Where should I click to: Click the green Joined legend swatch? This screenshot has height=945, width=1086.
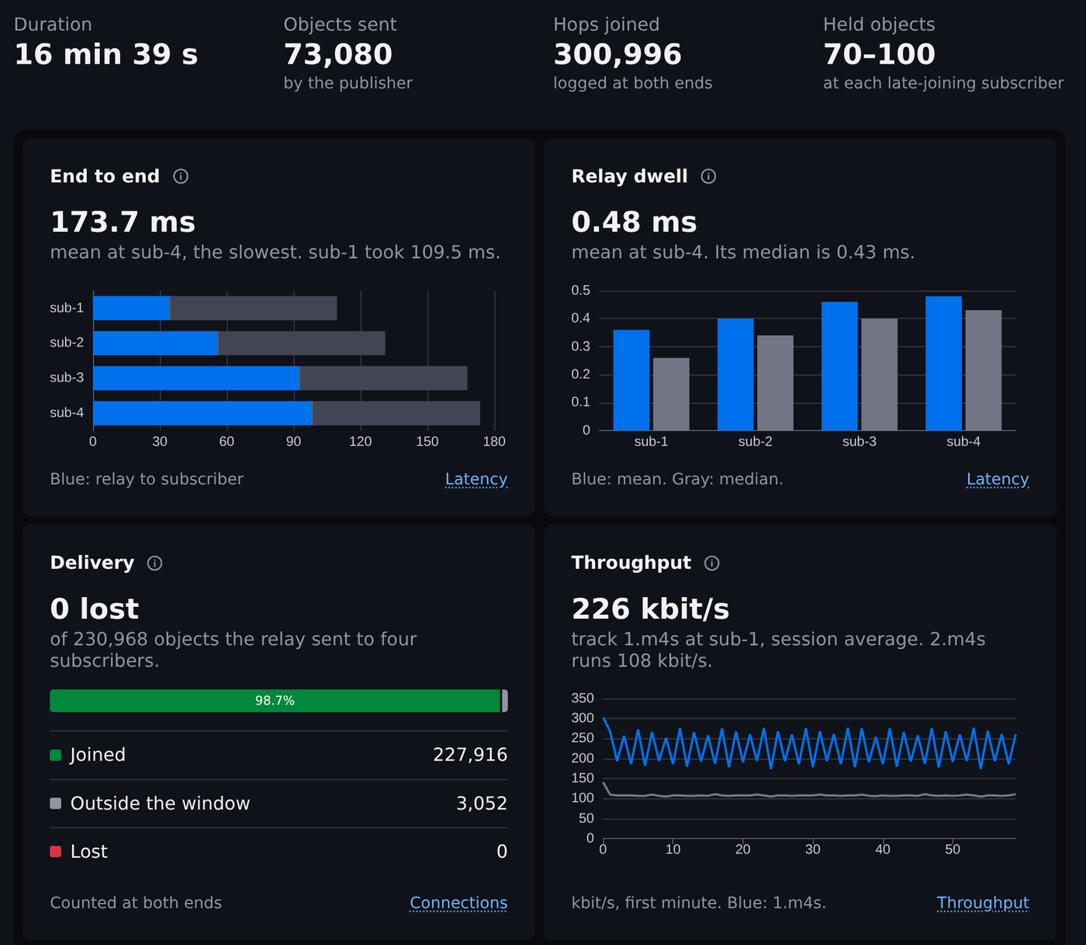tap(56, 755)
